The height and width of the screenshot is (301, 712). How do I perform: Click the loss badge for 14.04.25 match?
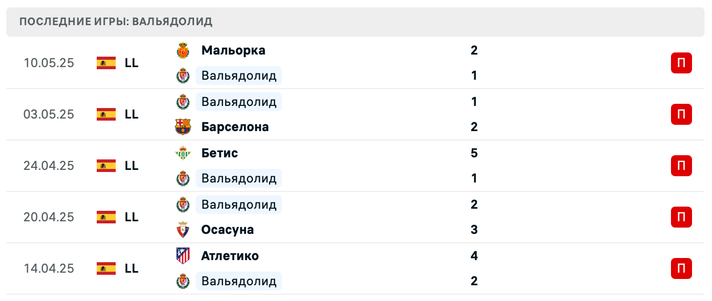click(681, 268)
